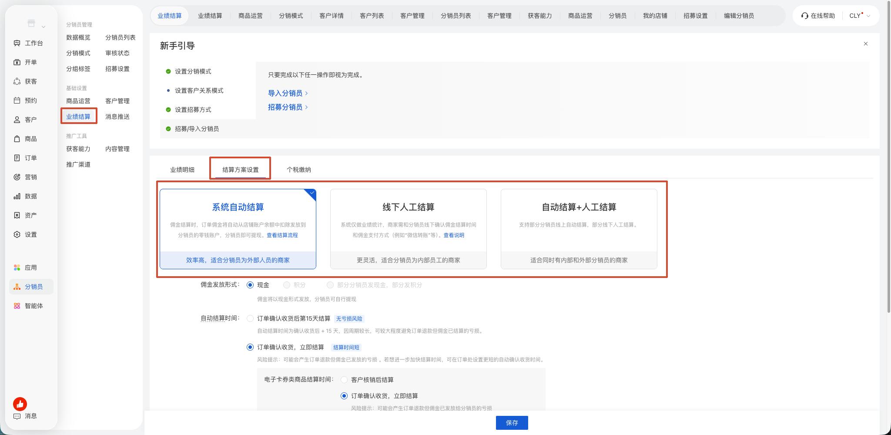Select 积分 commission payout radio
This screenshot has width=891, height=435.
click(287, 285)
